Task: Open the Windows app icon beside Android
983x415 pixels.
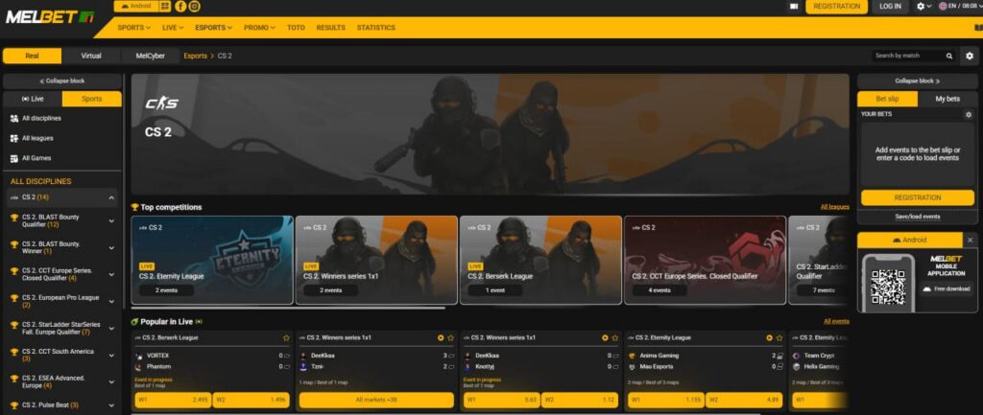Action: [165, 7]
